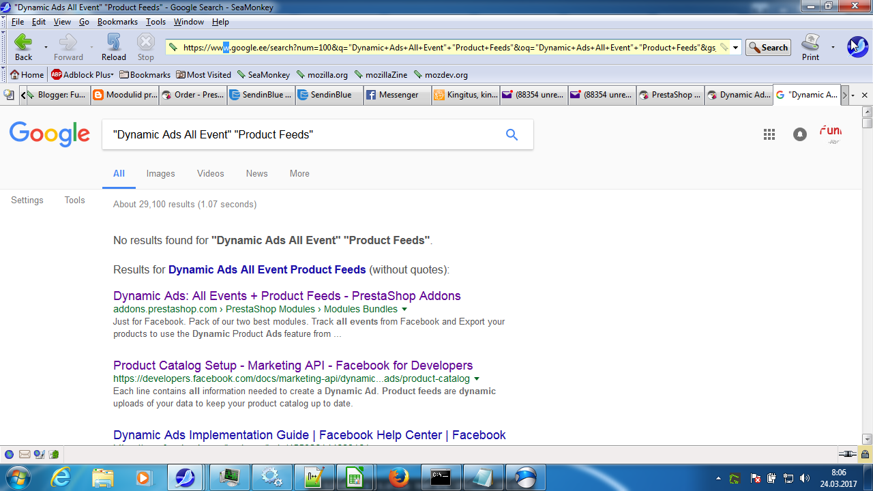Open the View menu
This screenshot has height=491, width=873.
click(62, 22)
